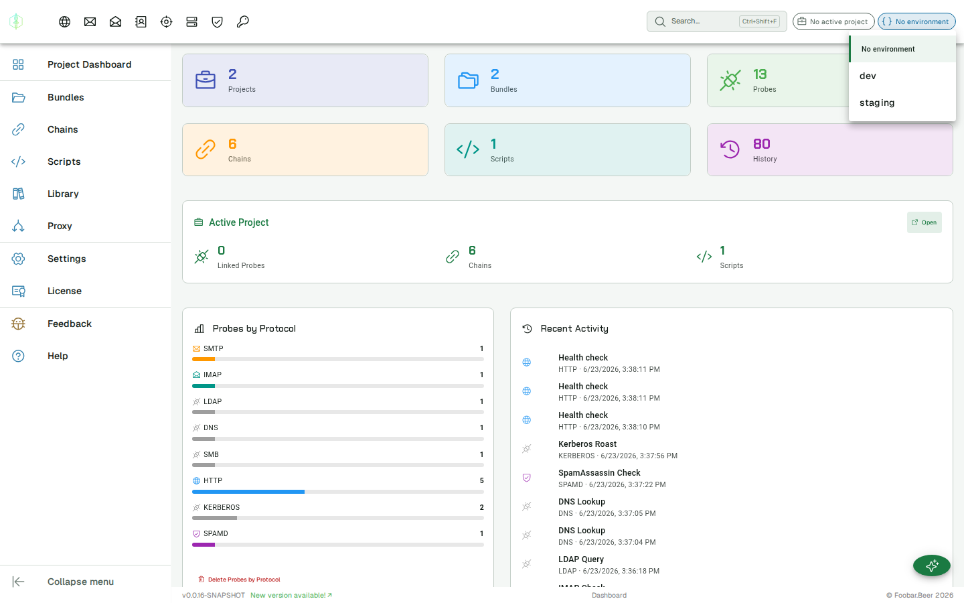Click New version available link
Screen dimensions: 964x603
coord(291,595)
